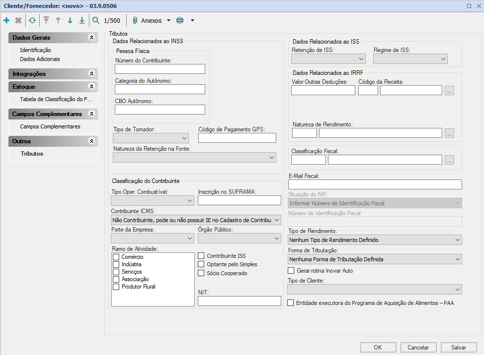This screenshot has width=484, height=355.
Task: Open the Contribuinte ICMS dropdown
Action: tap(196, 220)
